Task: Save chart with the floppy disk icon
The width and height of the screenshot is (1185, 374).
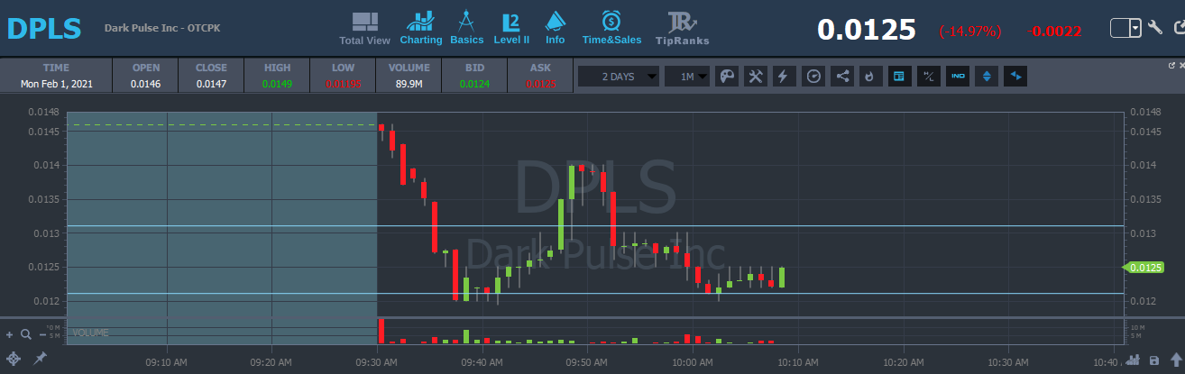Action: click(x=1154, y=360)
